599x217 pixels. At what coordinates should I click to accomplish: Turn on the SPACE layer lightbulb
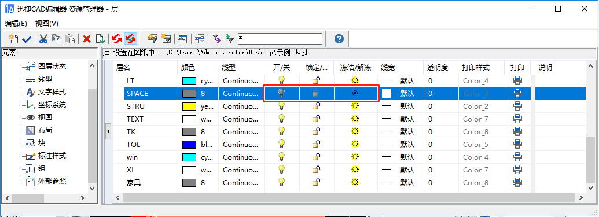click(x=281, y=93)
